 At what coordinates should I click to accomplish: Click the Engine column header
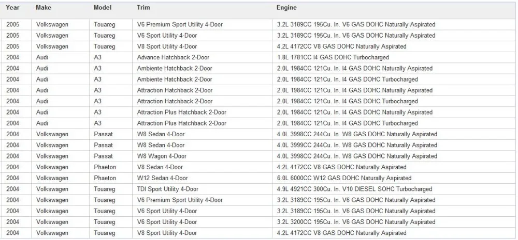[x=286, y=8]
